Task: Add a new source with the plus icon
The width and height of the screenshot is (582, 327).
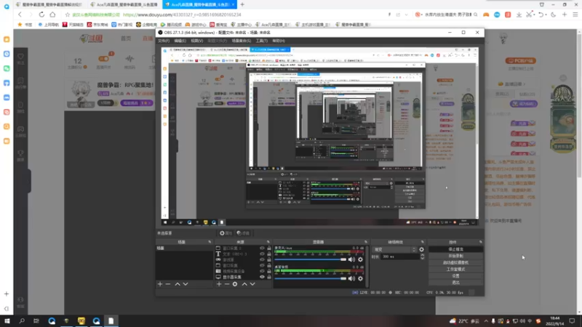Action: pos(219,284)
